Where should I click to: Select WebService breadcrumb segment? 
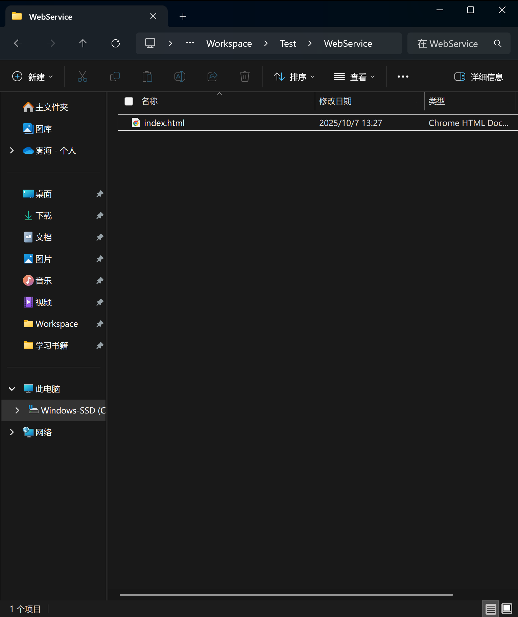pyautogui.click(x=348, y=44)
